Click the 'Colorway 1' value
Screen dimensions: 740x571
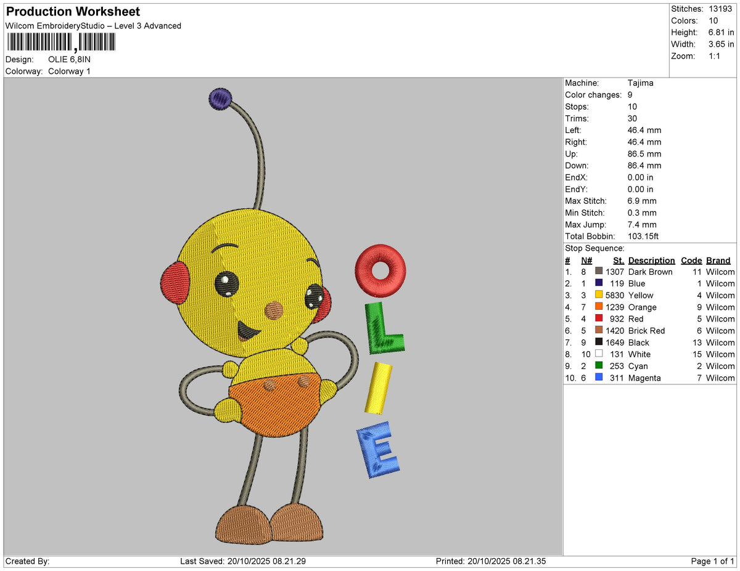(x=69, y=71)
